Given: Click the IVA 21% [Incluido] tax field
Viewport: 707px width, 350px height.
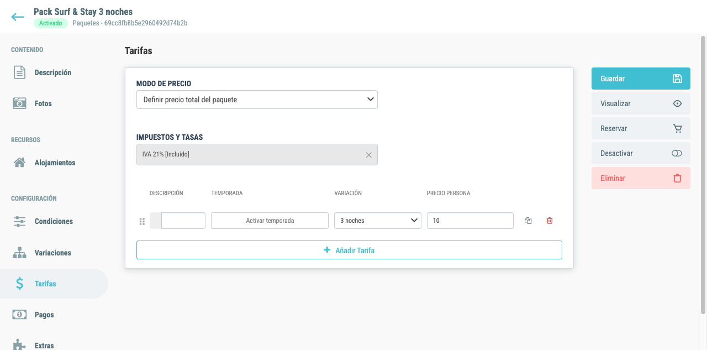Looking at the screenshot, I should point(257,154).
